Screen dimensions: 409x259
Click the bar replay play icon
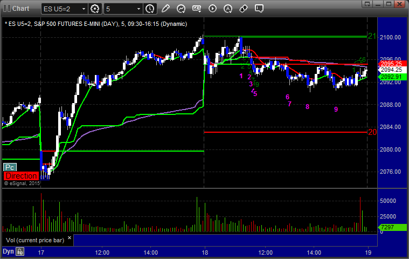[x=212, y=9]
